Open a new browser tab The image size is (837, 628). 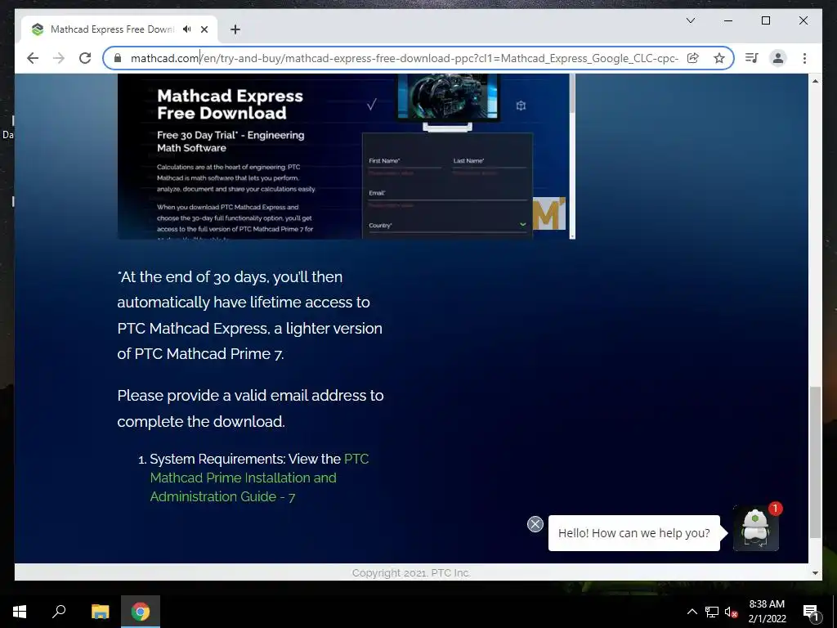(x=235, y=29)
